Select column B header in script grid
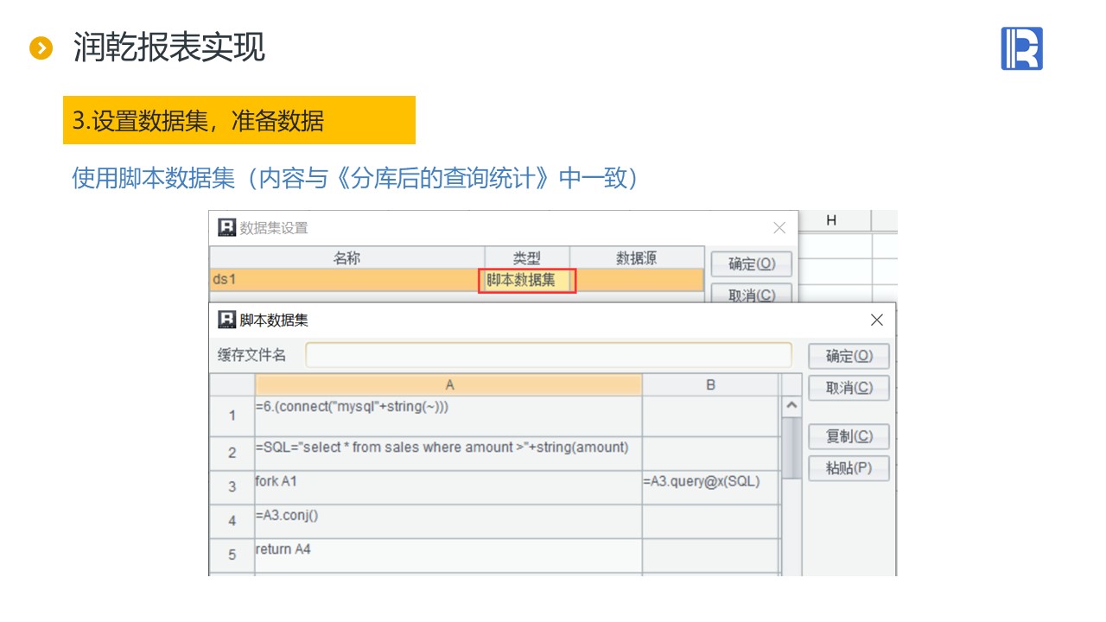 click(x=710, y=384)
